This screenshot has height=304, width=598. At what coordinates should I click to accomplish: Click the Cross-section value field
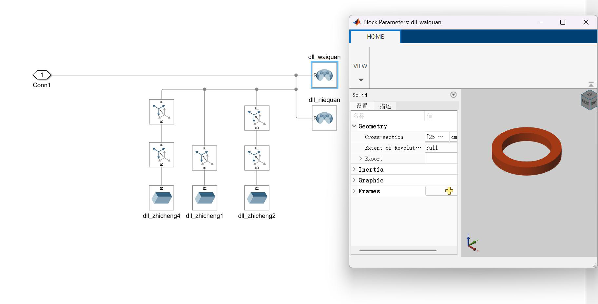tap(436, 137)
